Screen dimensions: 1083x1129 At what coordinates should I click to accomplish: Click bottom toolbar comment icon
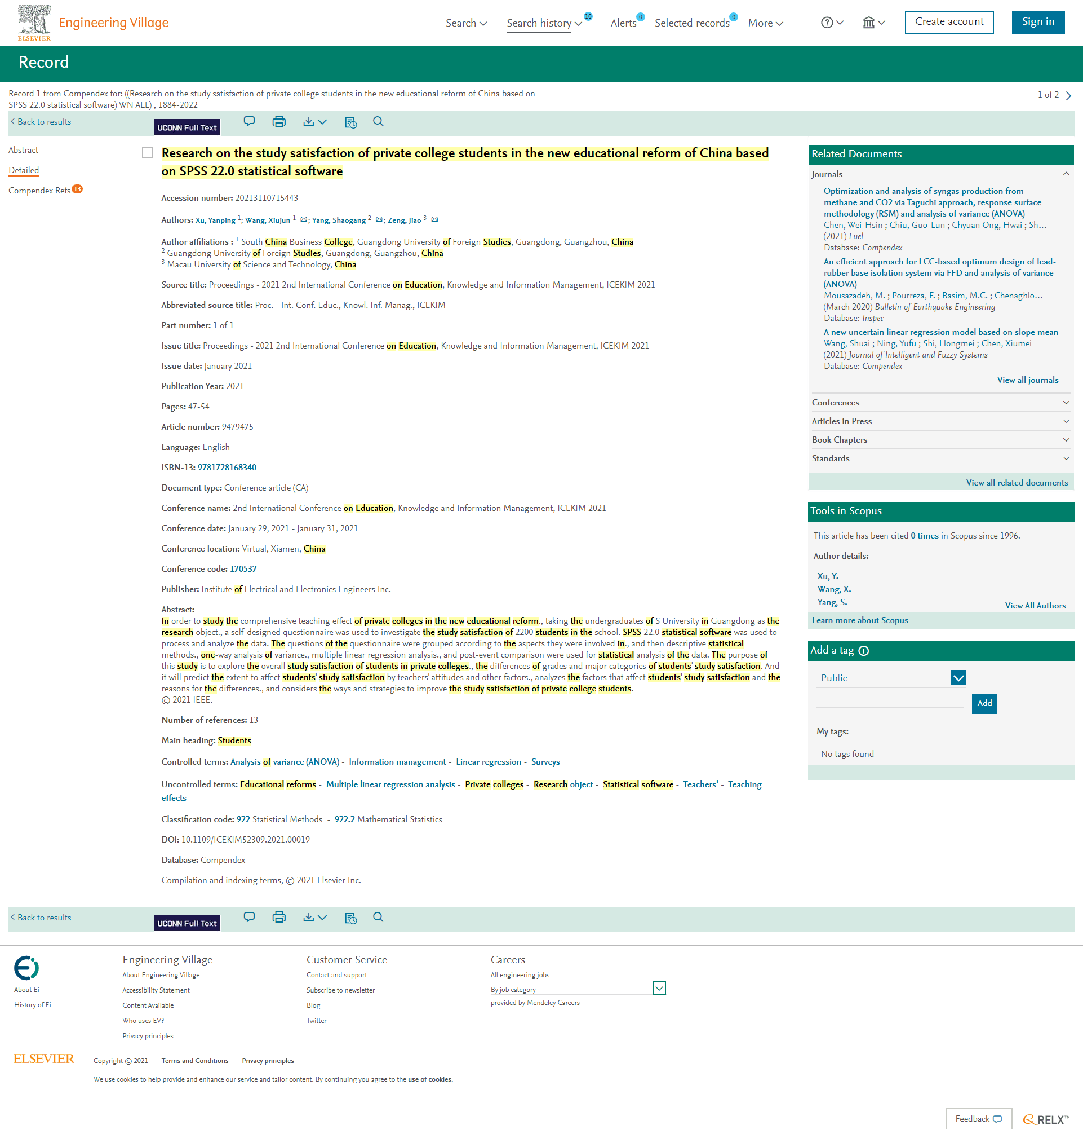249,917
